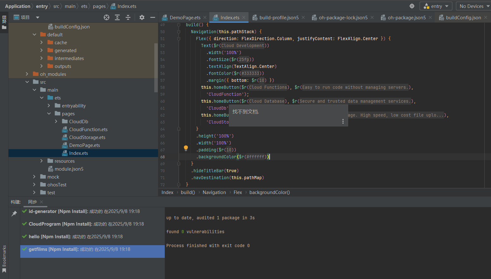
Task: Select Index.ets in the project tree
Action: tap(83, 153)
